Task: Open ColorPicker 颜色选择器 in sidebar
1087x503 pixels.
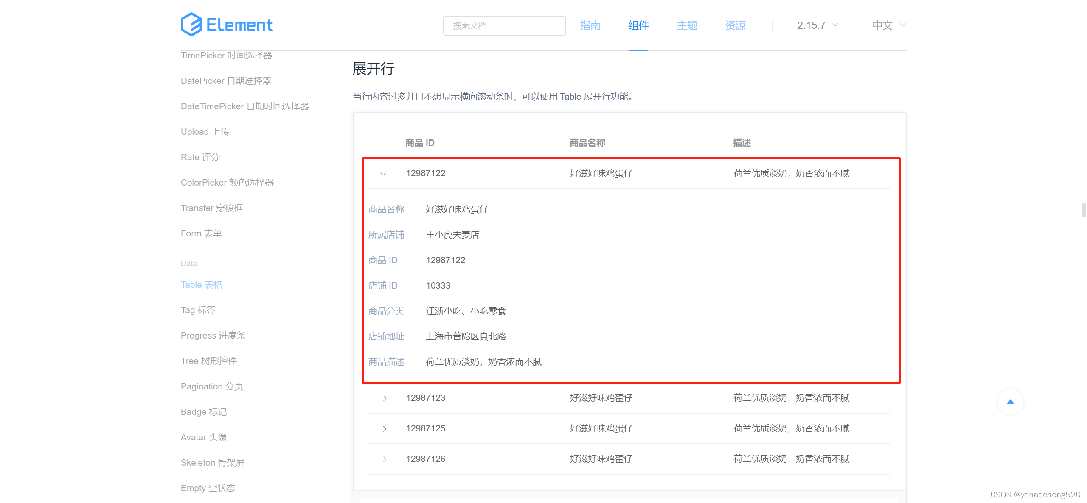Action: click(227, 183)
